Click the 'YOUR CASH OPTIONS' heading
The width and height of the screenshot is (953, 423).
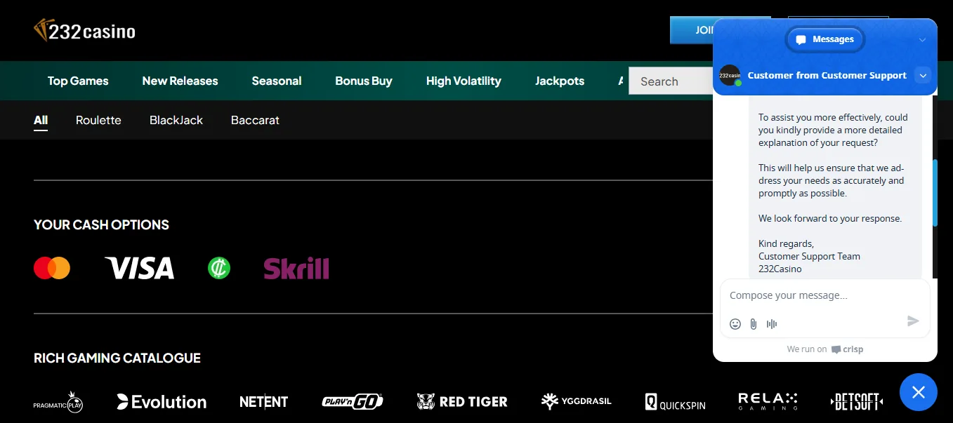point(101,225)
